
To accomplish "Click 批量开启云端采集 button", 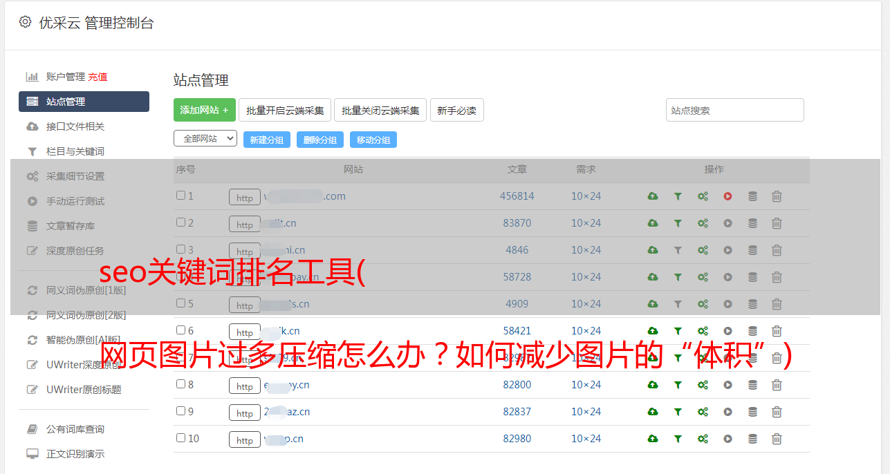I will click(x=285, y=110).
